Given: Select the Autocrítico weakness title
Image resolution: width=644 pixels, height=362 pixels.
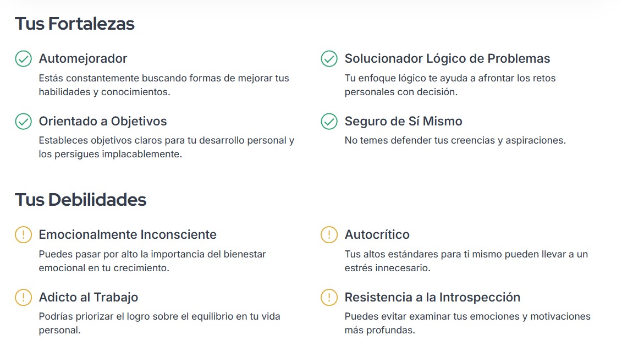Looking at the screenshot, I should [377, 234].
